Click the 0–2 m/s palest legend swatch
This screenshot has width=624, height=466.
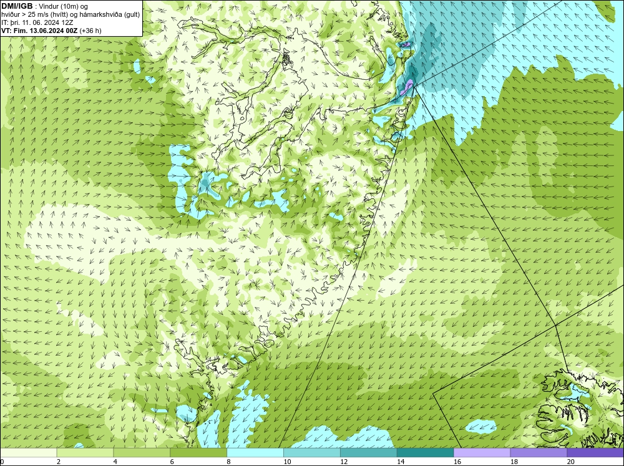tap(28, 453)
